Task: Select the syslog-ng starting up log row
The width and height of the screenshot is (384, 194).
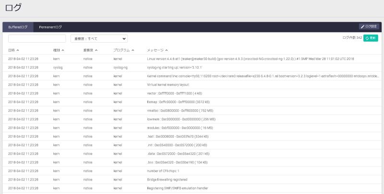Action: [x=192, y=68]
